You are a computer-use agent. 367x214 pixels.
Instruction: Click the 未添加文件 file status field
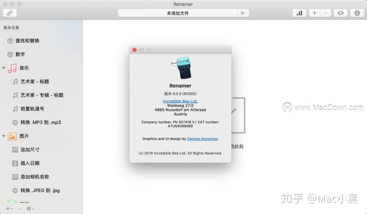[x=178, y=13]
